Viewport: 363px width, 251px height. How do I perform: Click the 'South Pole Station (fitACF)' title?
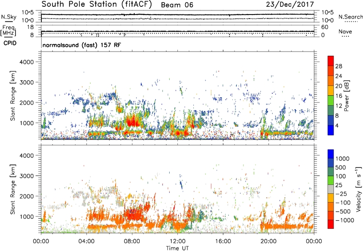pyautogui.click(x=97, y=5)
